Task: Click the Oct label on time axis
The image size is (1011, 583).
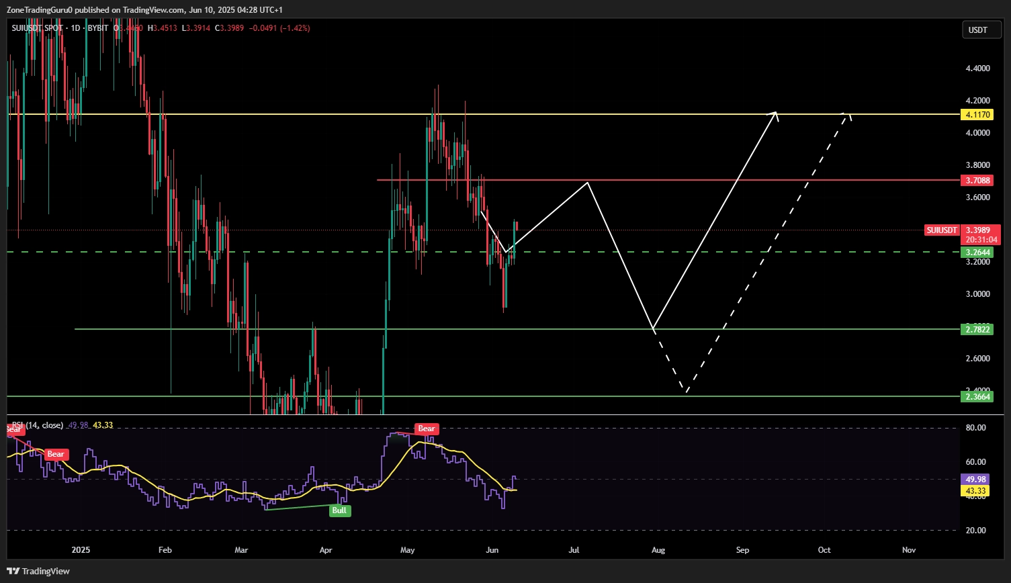Action: click(x=824, y=550)
